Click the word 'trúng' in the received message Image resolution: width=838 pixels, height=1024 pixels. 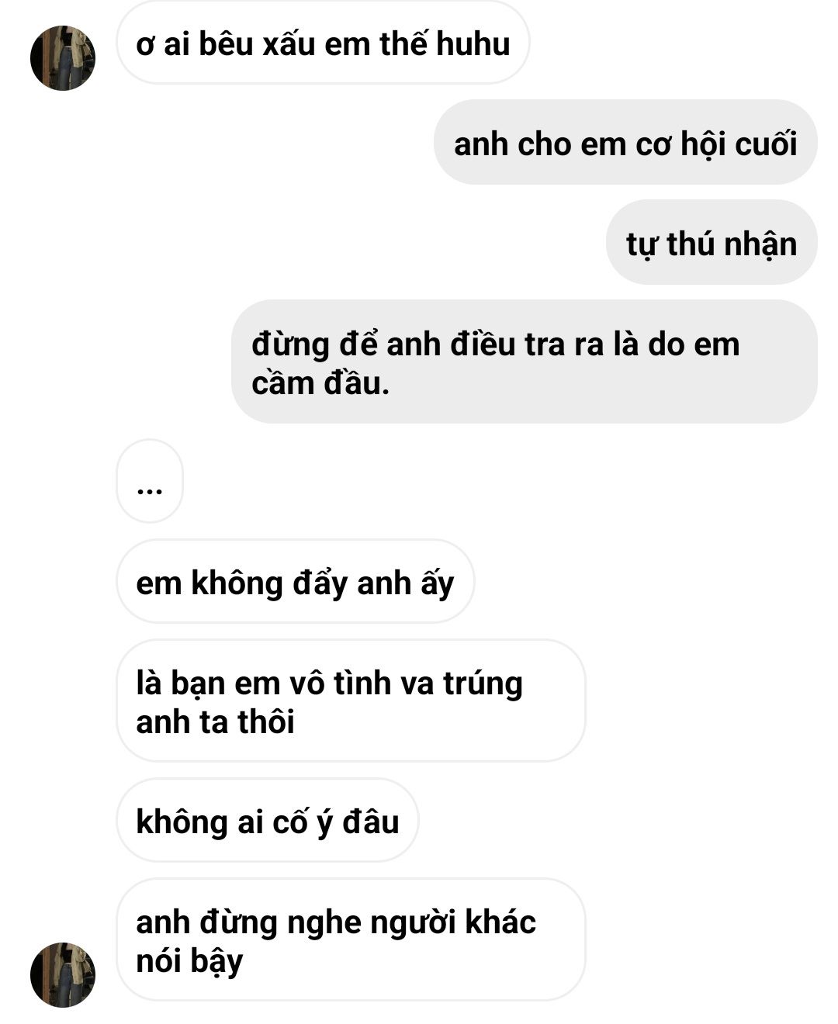pyautogui.click(x=483, y=684)
